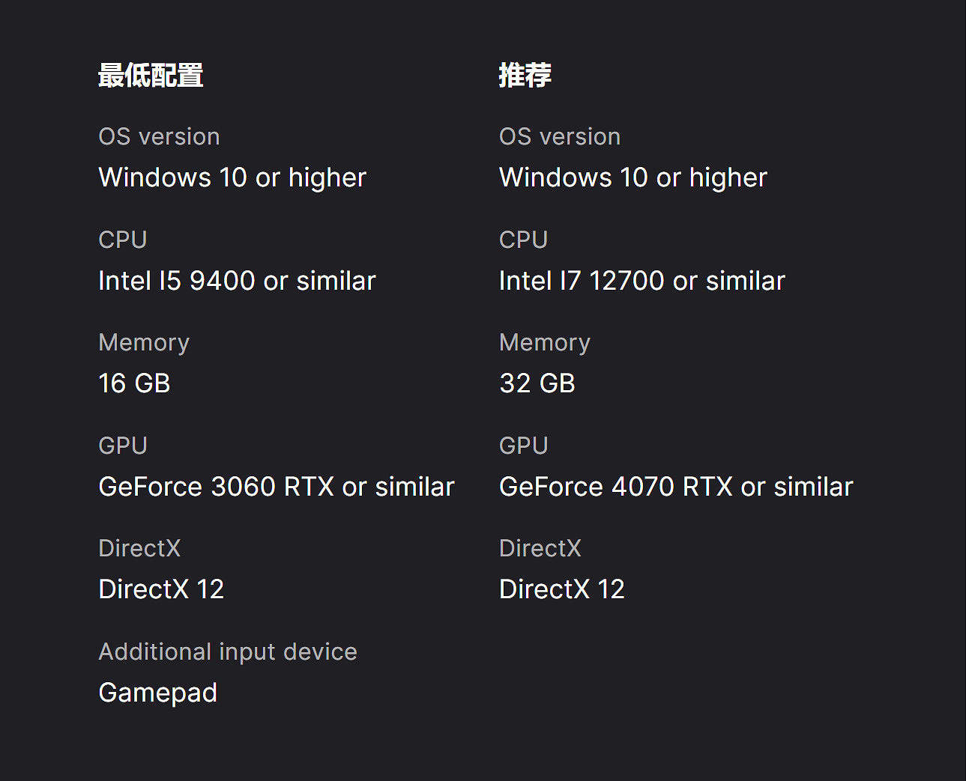
Task: Click the OS version label under 最低配置
Action: (159, 136)
